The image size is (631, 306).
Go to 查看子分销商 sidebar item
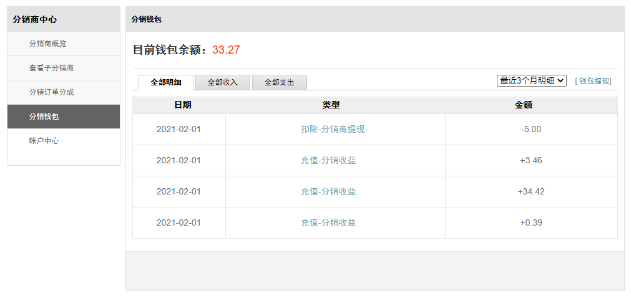click(64, 69)
